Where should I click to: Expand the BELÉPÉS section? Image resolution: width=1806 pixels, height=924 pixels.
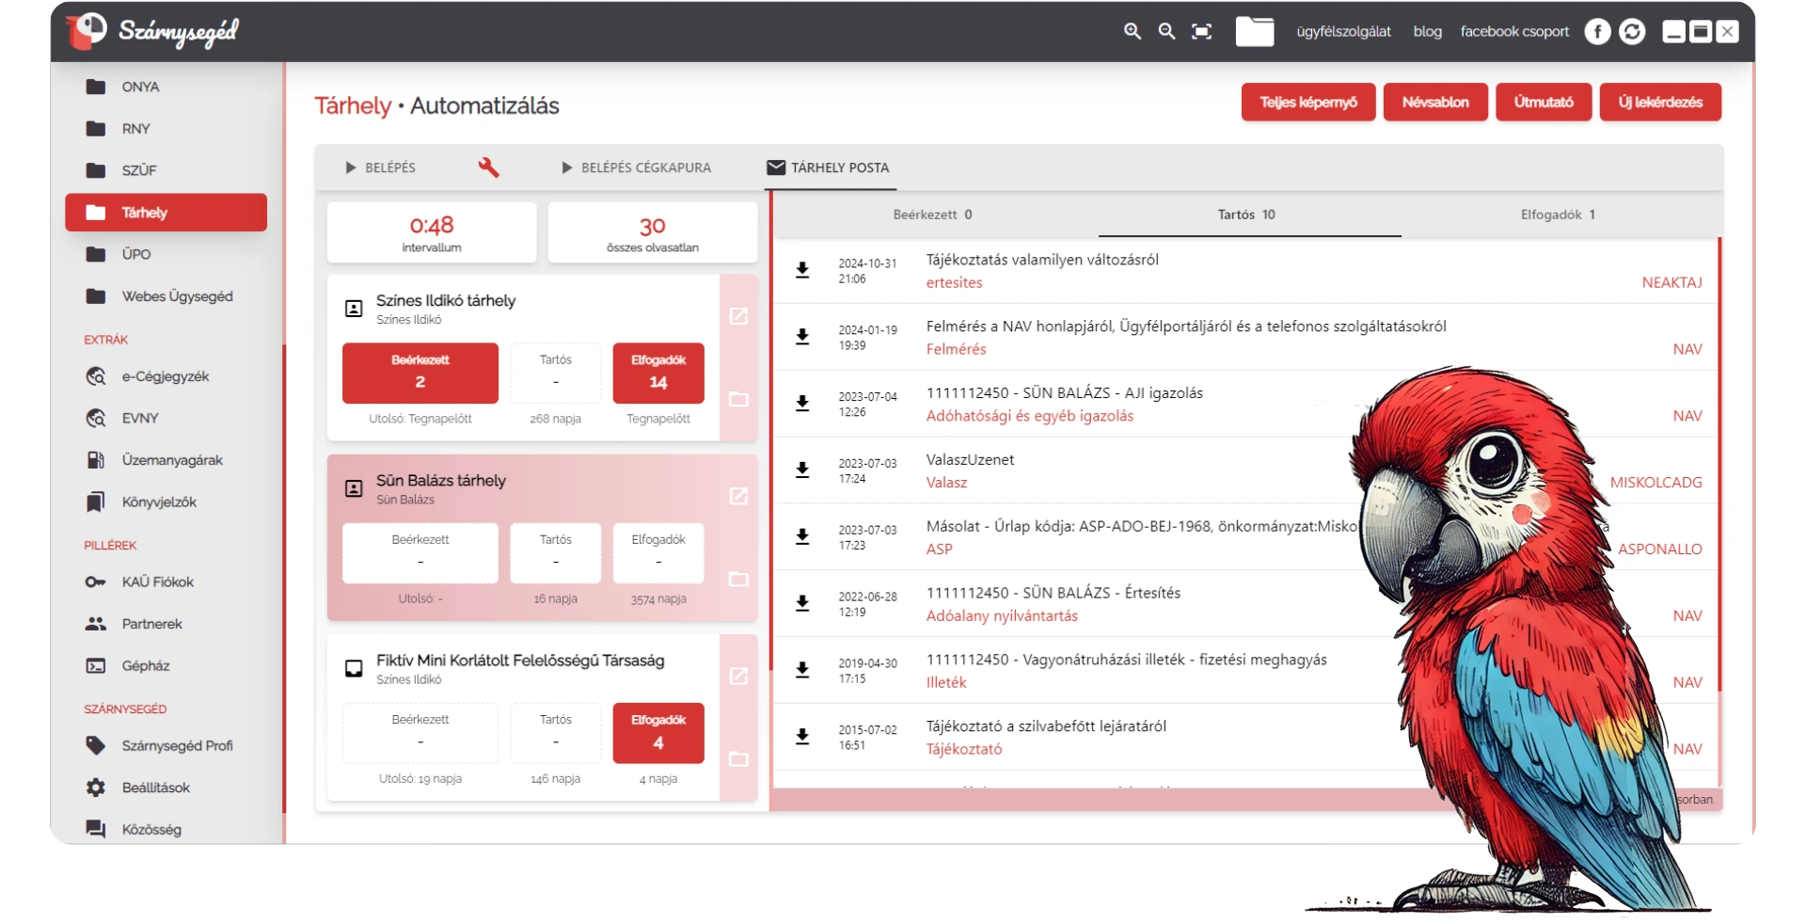[380, 167]
